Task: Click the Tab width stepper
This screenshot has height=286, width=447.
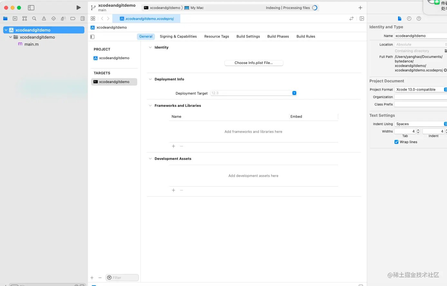Action: point(418,131)
